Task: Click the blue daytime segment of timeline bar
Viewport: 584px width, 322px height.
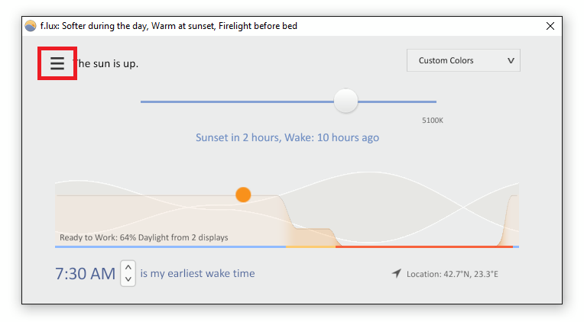Action: pyautogui.click(x=170, y=246)
